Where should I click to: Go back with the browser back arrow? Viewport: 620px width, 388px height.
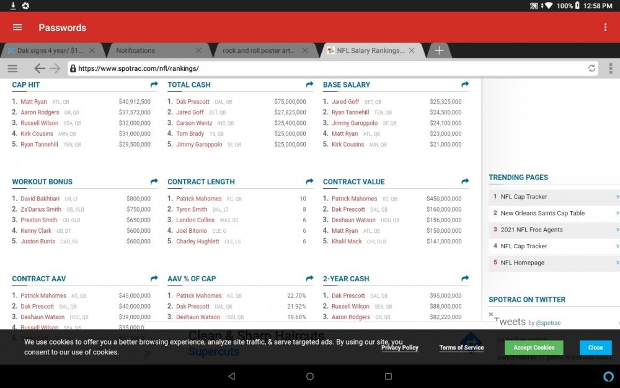click(39, 68)
